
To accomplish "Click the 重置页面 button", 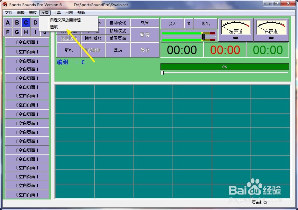I will (118, 39).
